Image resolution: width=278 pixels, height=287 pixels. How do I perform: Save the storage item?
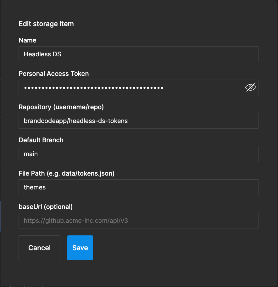[80, 248]
